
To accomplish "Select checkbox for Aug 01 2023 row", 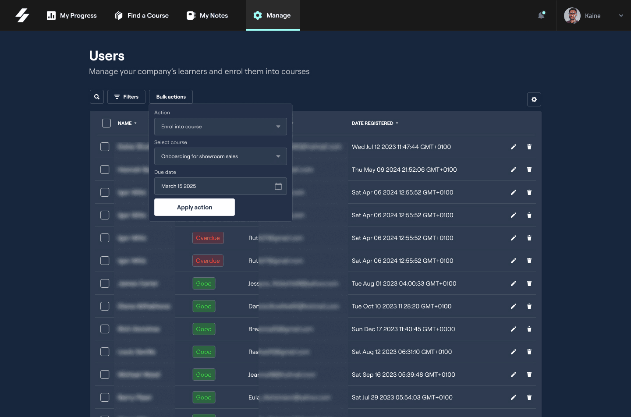I will [x=105, y=283].
